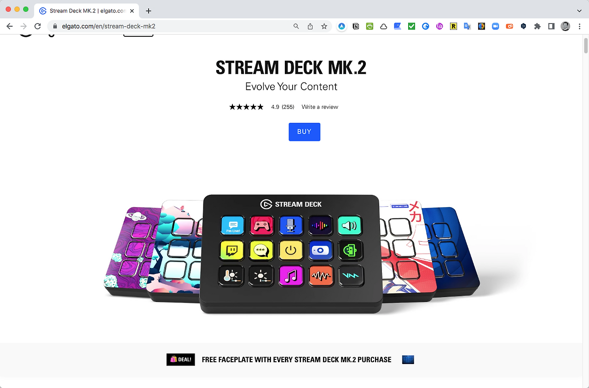Expand the tab search chevron dropdown

[x=579, y=11]
